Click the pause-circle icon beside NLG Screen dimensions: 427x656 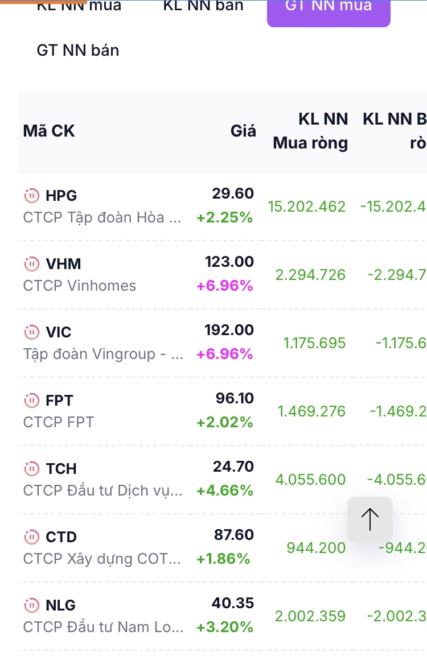(31, 605)
